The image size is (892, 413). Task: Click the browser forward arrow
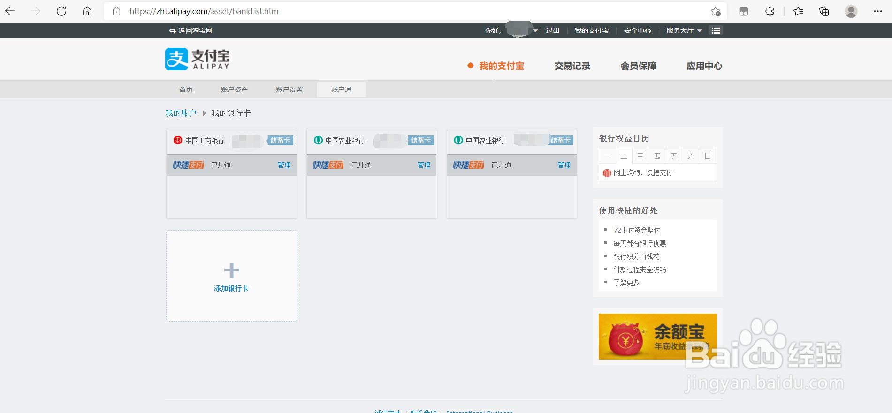pos(36,11)
